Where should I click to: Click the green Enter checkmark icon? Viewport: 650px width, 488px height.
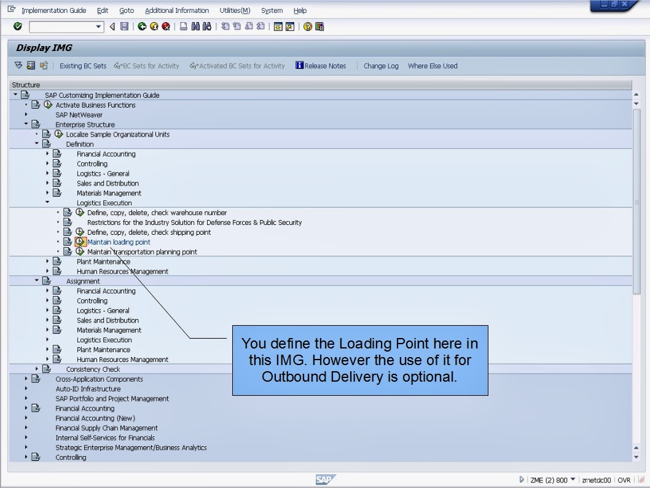coord(17,26)
